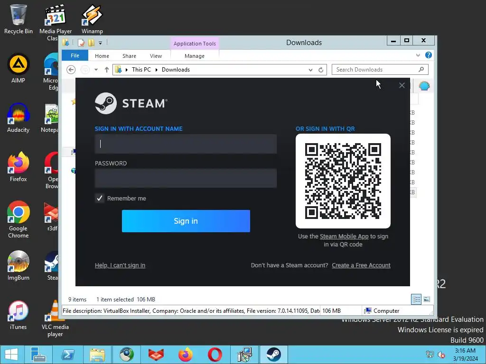Click the Create a Free Account link
The height and width of the screenshot is (364, 486).
pyautogui.click(x=361, y=265)
